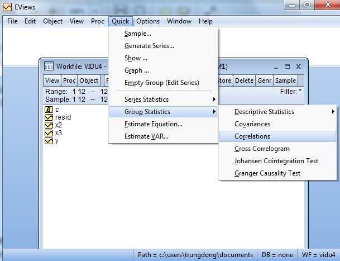Click the Workfile VIDU4 window icon

pos(49,66)
